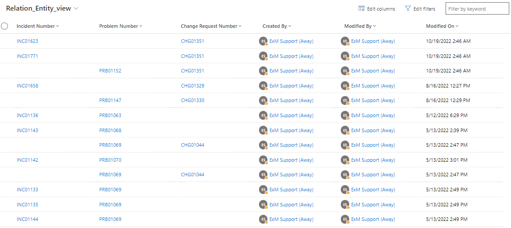This screenshot has width=511, height=228.
Task: Open ExM Support under Modified By for INC01658
Action: click(373, 86)
